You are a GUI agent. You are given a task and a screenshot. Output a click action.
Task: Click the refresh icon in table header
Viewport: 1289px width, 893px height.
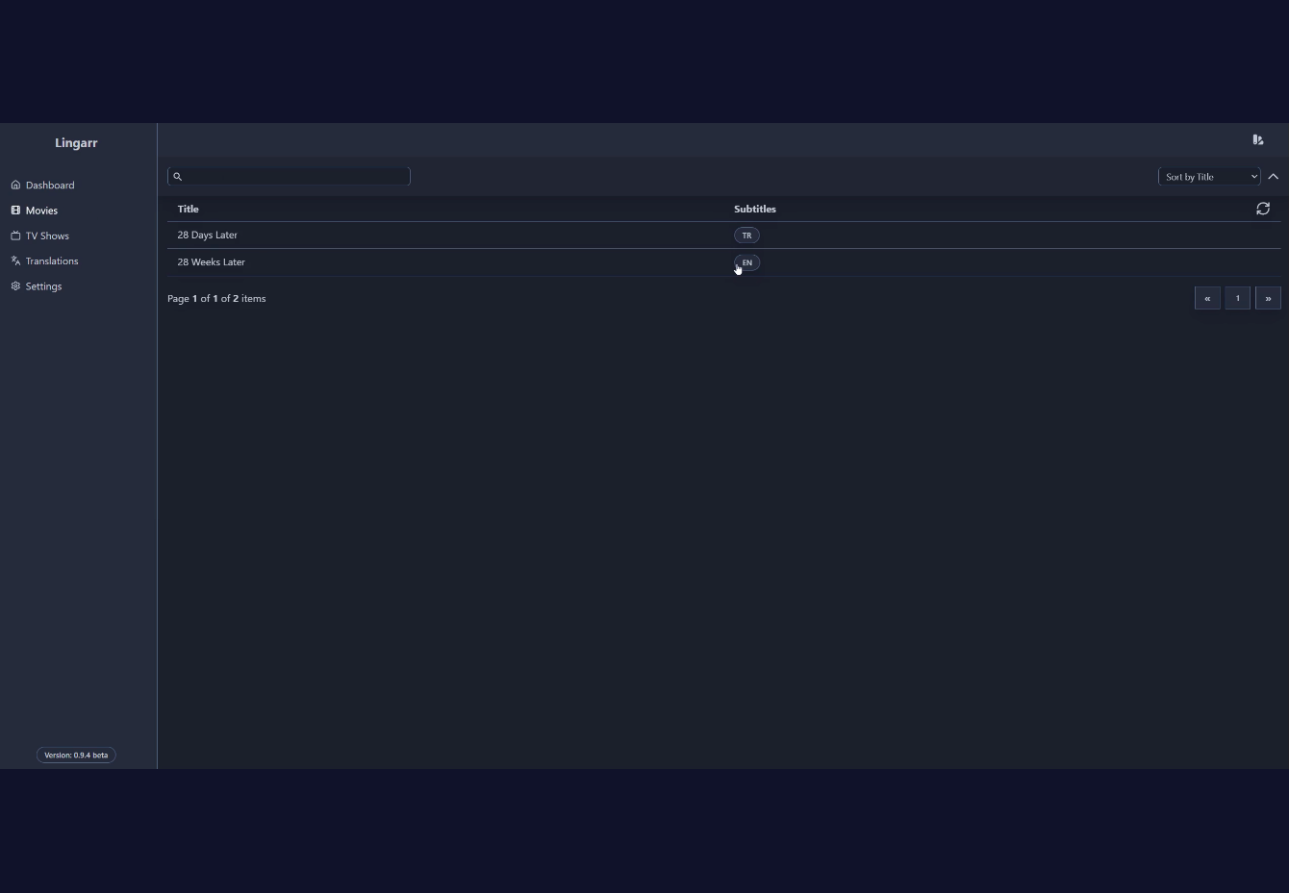point(1263,209)
